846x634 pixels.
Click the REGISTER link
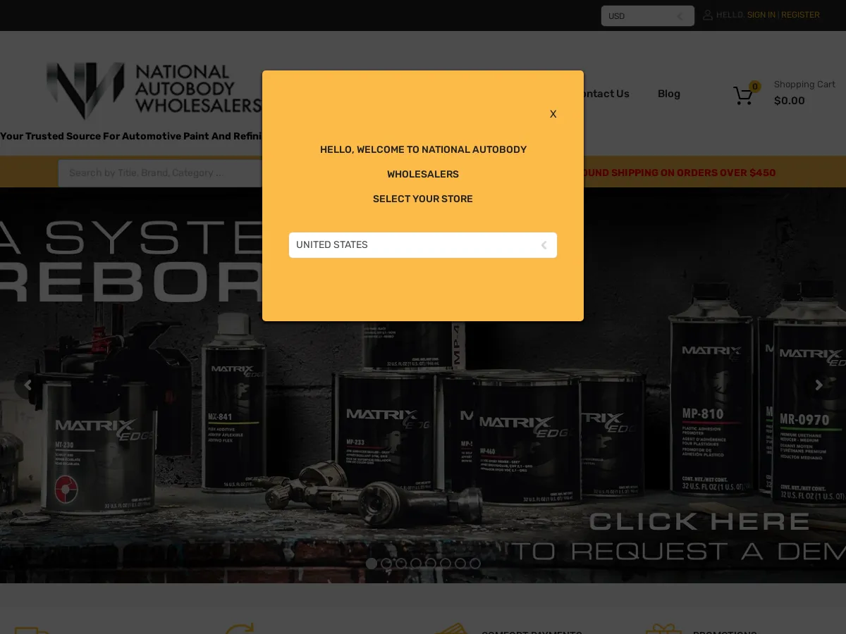[800, 15]
